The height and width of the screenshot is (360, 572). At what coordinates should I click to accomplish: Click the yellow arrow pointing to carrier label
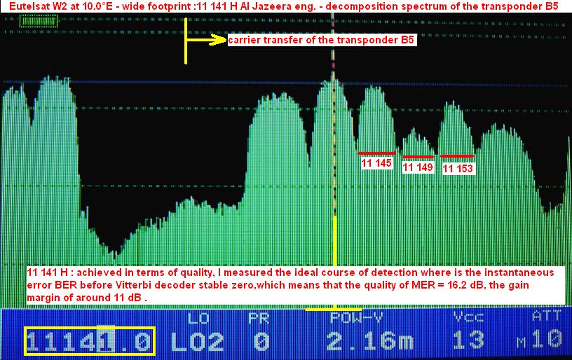pos(207,41)
